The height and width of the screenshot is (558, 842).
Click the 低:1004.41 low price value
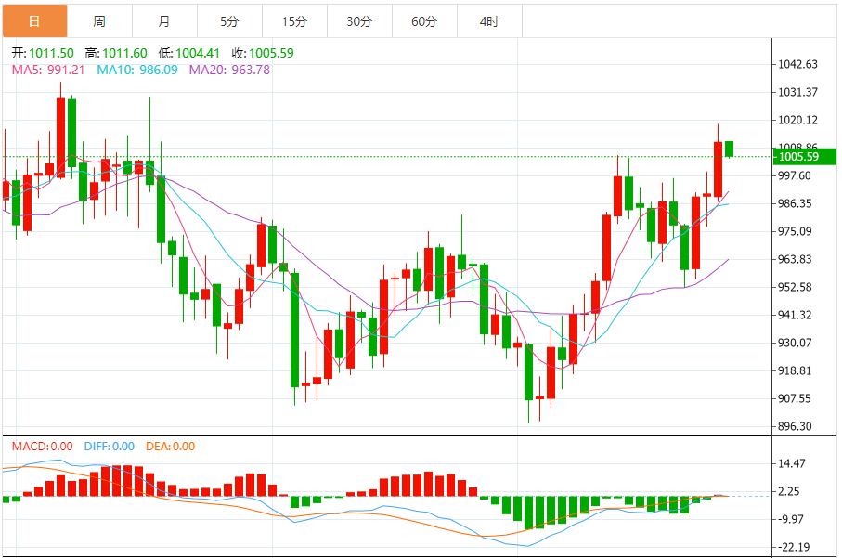pyautogui.click(x=189, y=53)
